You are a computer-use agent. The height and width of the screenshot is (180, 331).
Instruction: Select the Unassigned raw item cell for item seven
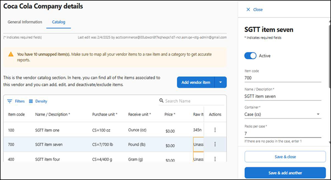[x=199, y=145]
